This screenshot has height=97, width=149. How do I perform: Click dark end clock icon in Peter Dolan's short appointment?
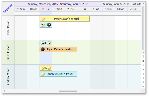coord(49,25)
